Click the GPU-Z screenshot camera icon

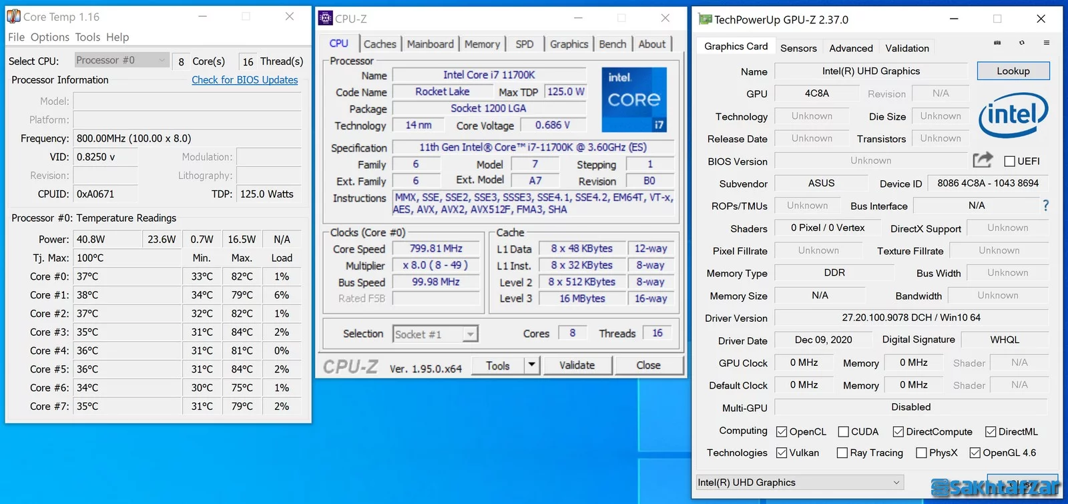[997, 43]
